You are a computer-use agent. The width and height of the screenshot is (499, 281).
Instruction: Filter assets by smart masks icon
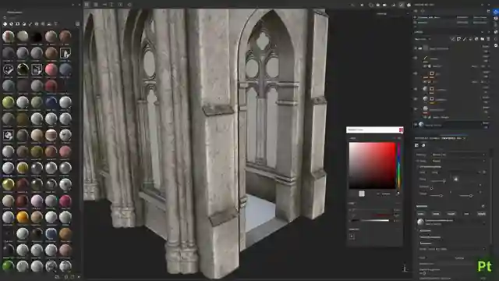point(18,24)
